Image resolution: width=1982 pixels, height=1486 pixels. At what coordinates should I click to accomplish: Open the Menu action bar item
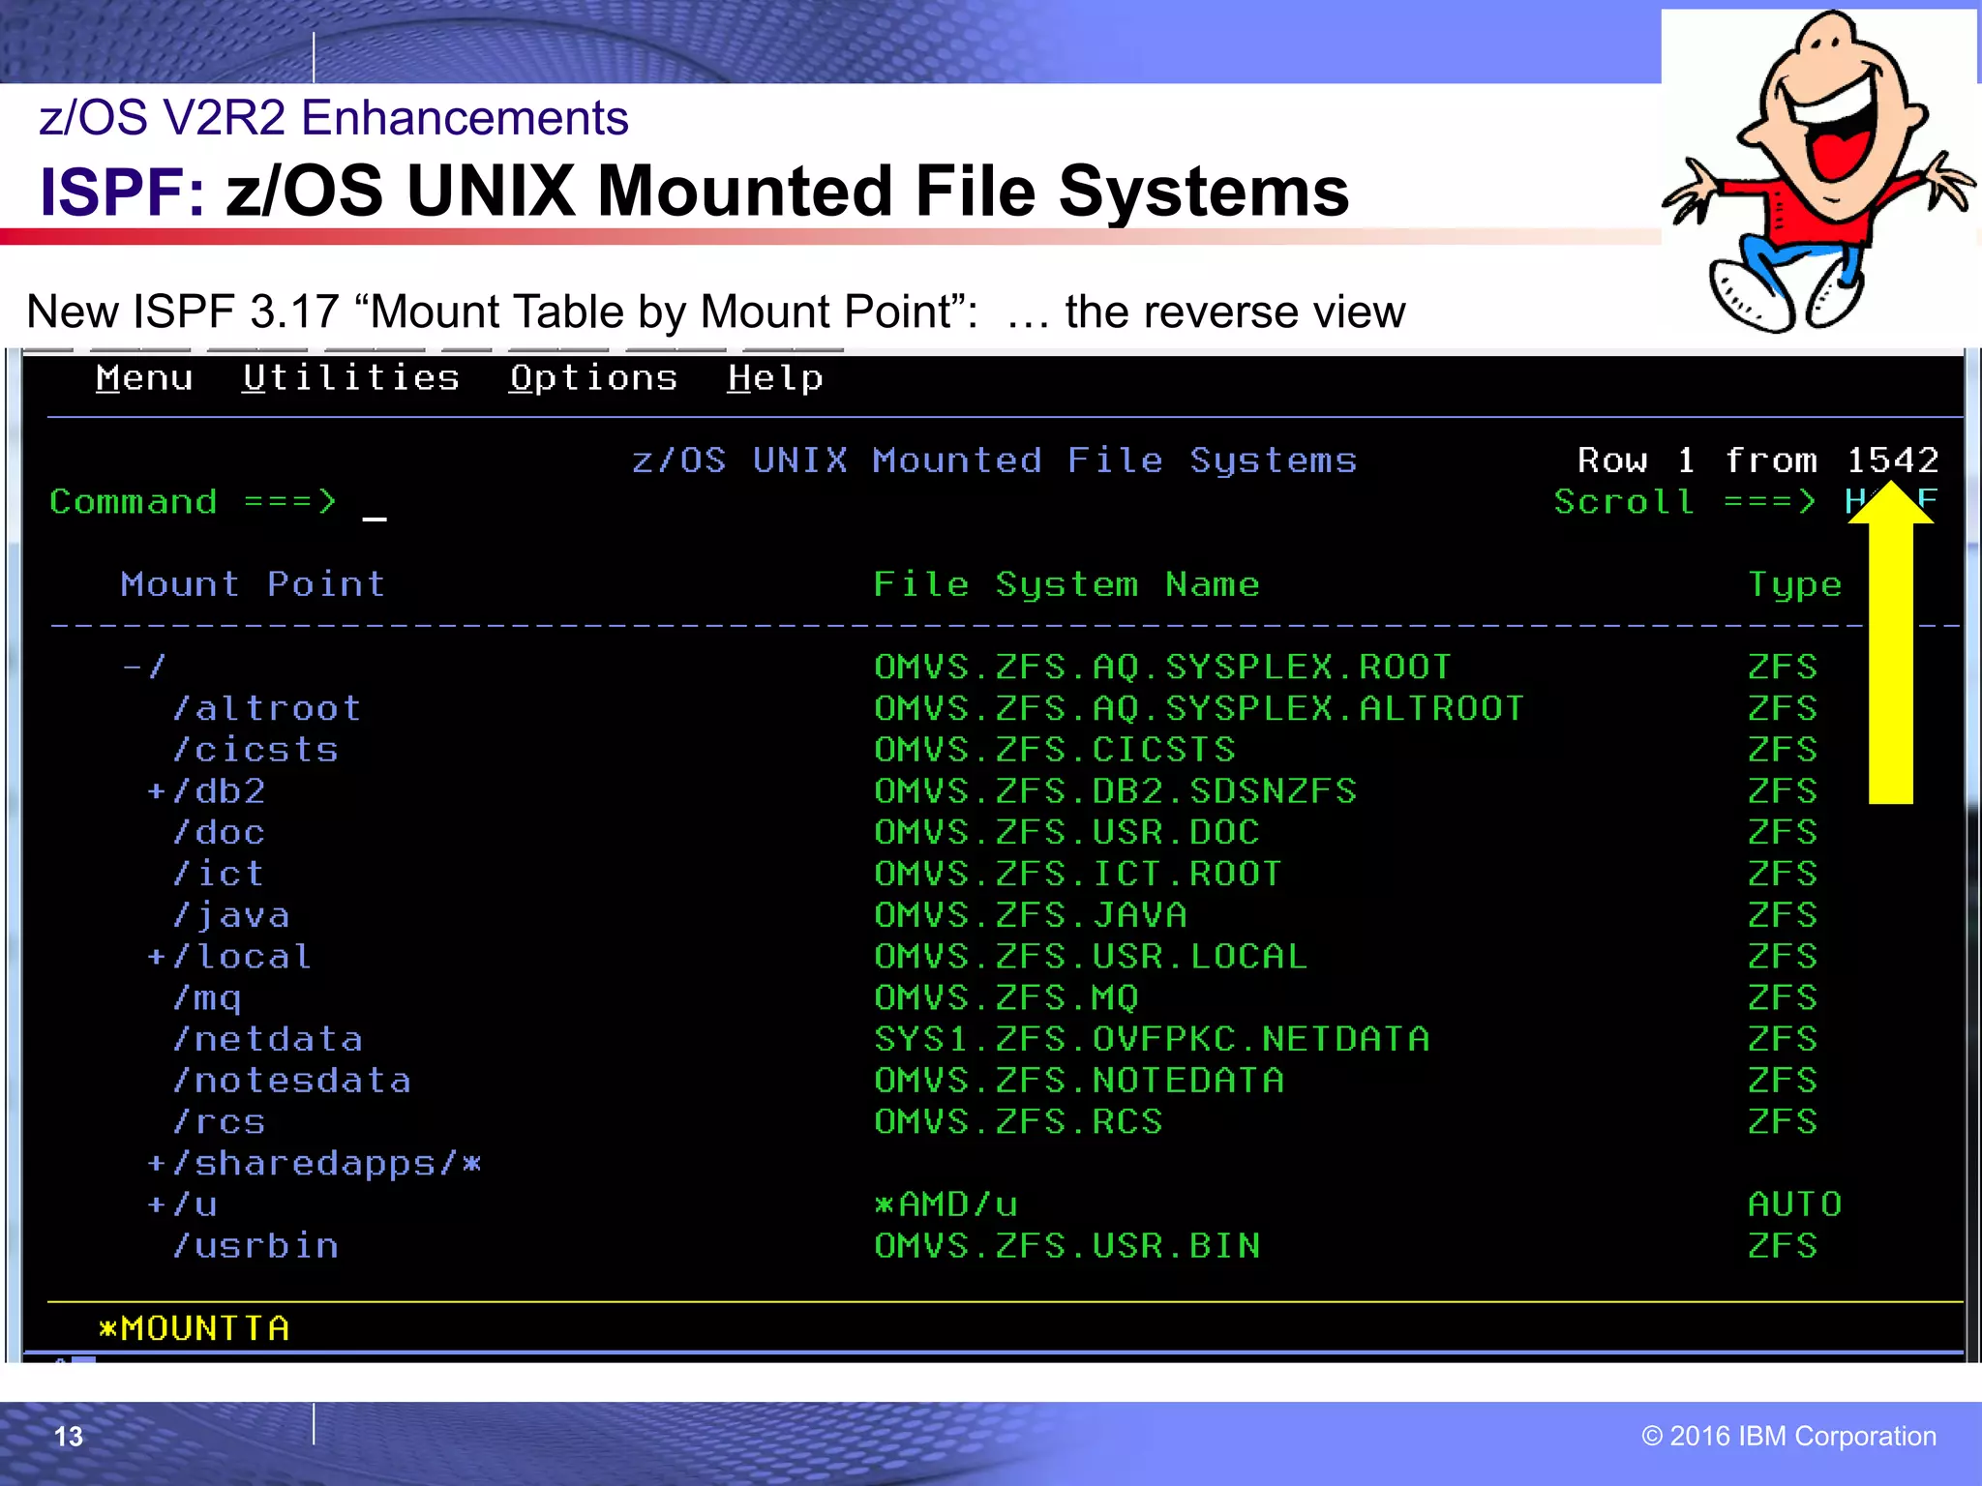(144, 377)
